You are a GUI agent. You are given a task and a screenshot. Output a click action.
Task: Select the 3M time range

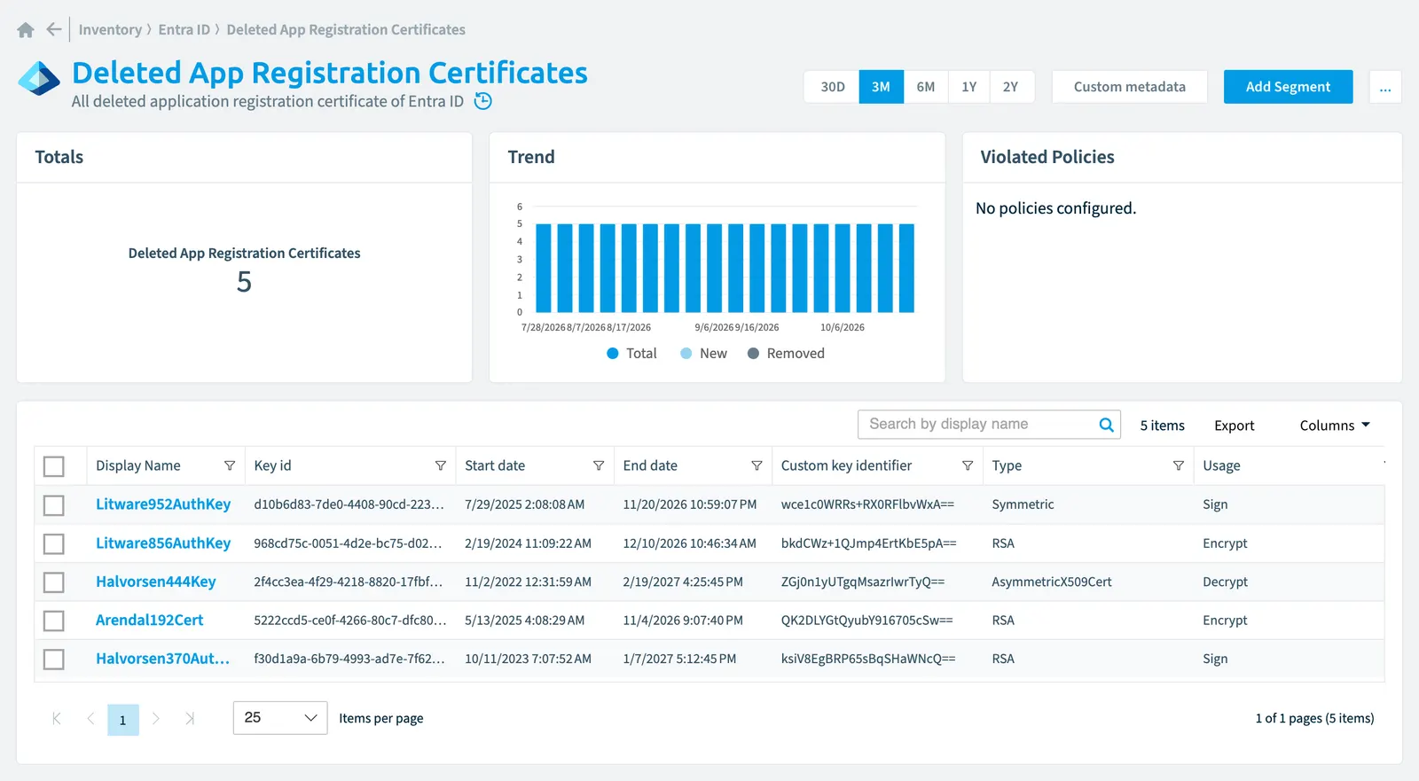[x=881, y=87]
